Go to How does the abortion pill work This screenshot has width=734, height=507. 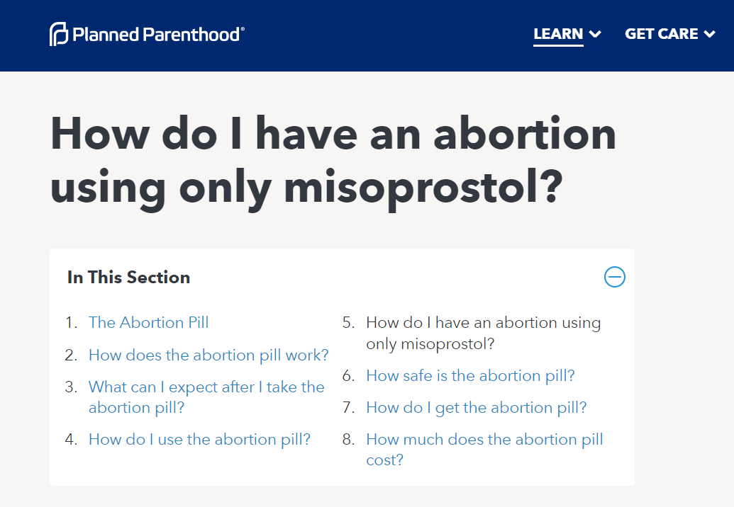tap(208, 355)
